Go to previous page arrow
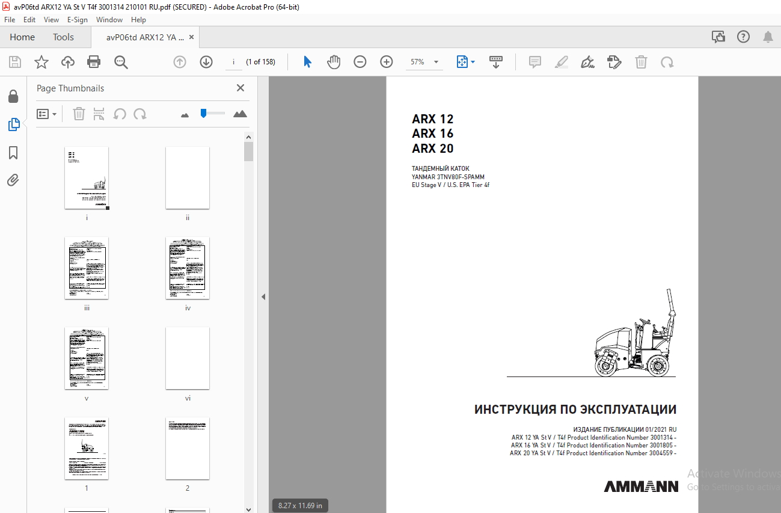 tap(180, 62)
